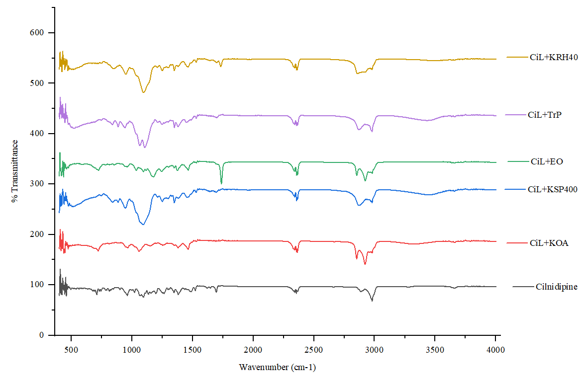Click the gold legend line for CiL+KRH40
The height and width of the screenshot is (385, 583).
point(517,57)
